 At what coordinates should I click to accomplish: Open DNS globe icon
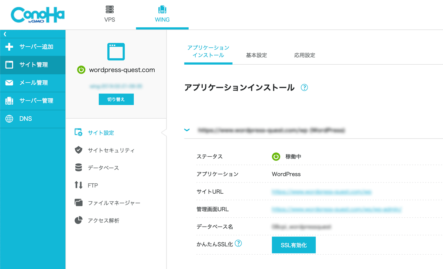(x=9, y=119)
